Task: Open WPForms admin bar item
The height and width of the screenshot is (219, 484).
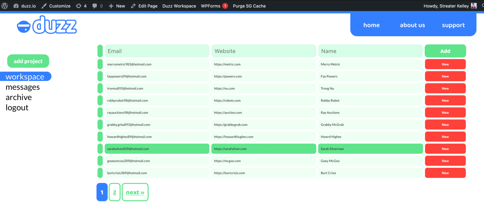Action: point(211,6)
